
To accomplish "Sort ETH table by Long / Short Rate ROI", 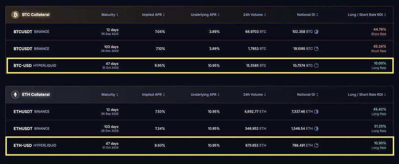I will 367,94.
